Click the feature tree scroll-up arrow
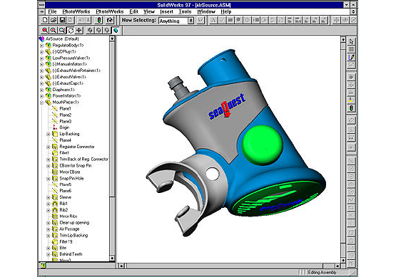Screen dimensions: 396x277 point(112,38)
